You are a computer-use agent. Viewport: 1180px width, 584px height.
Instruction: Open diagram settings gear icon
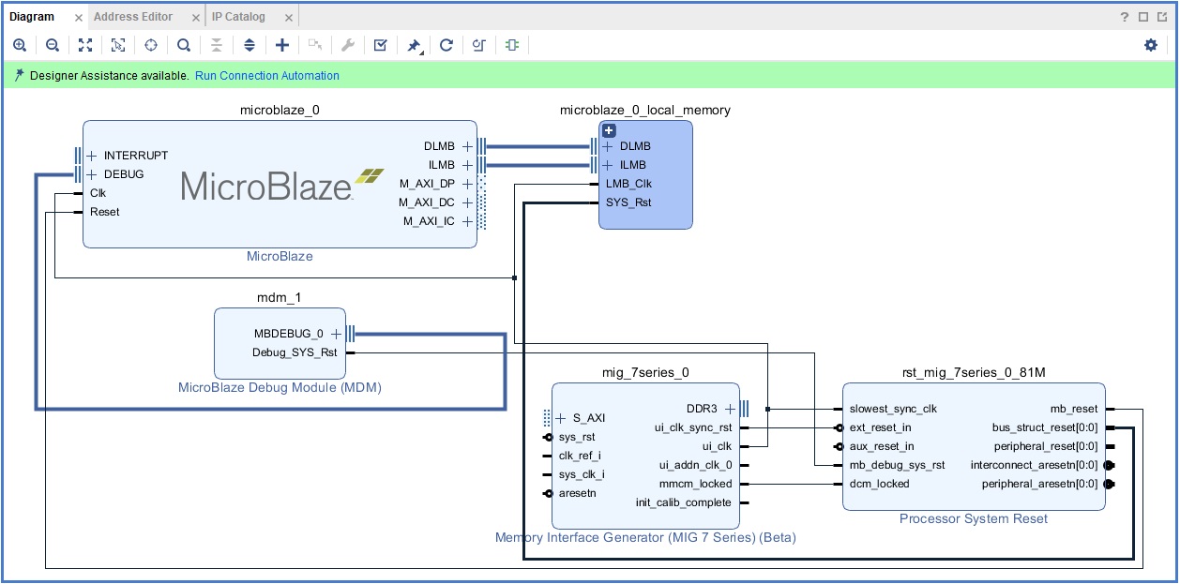pos(1151,45)
